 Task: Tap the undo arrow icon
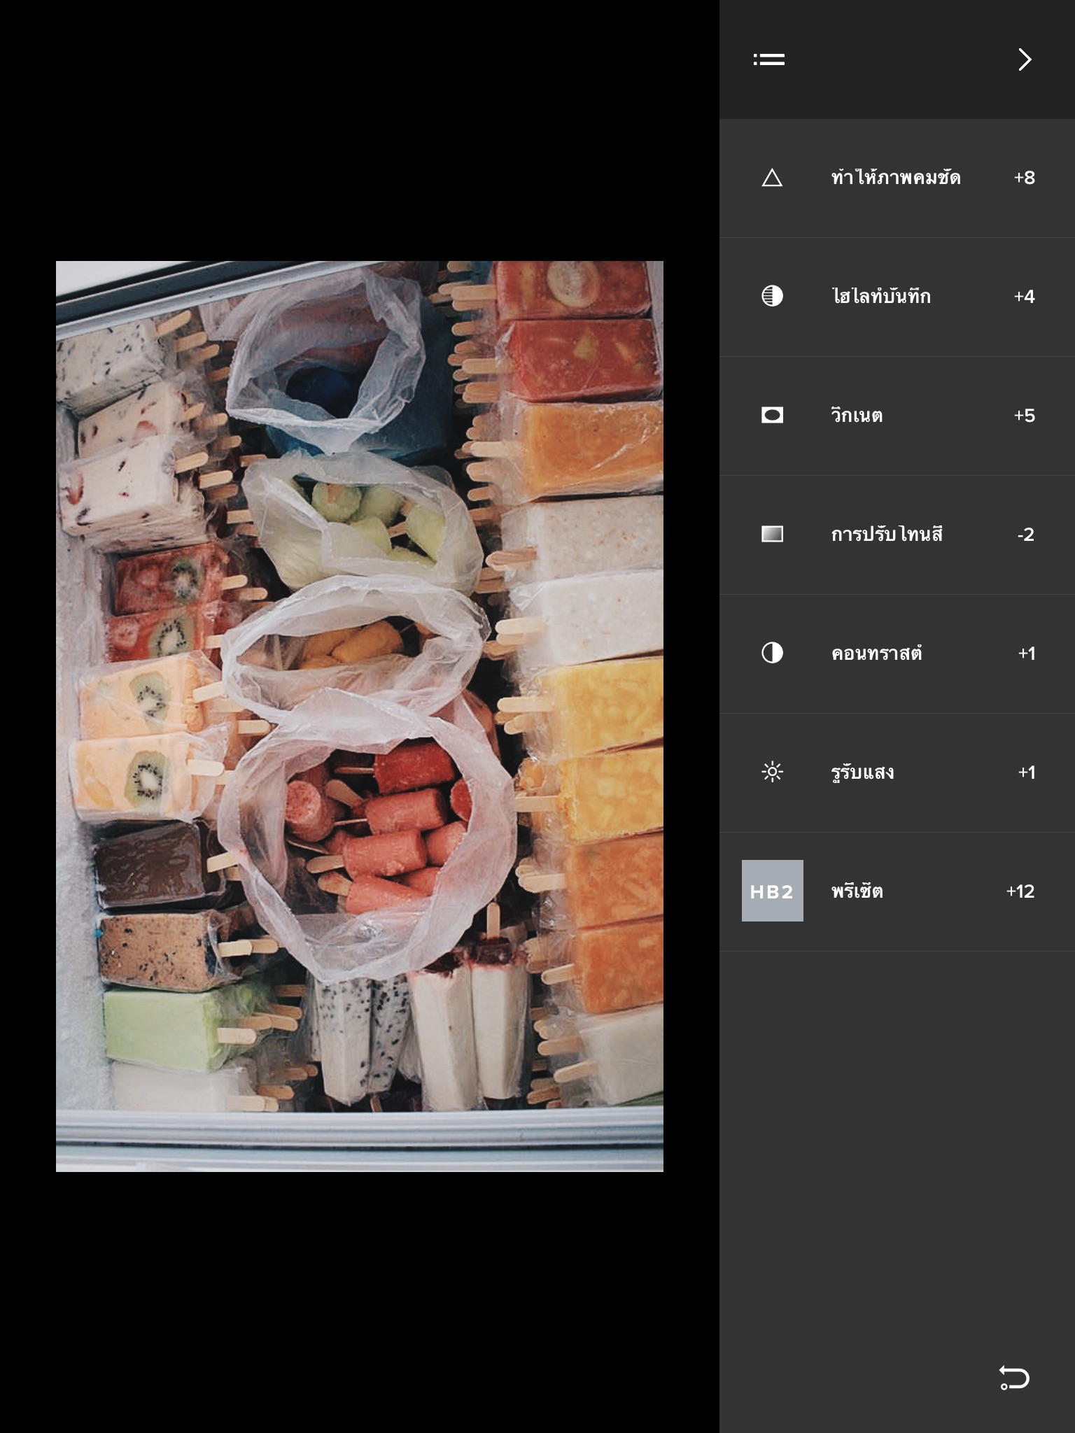pos(1013,1378)
